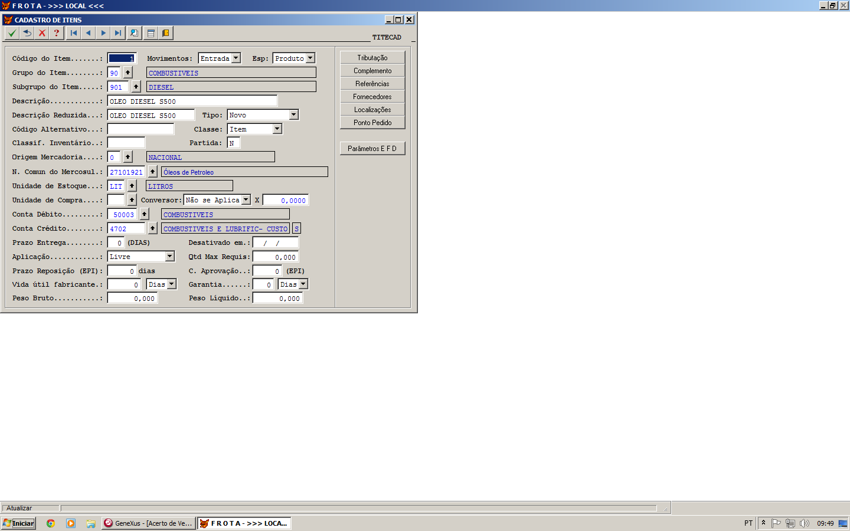Click the PT language indicator

pyautogui.click(x=748, y=523)
